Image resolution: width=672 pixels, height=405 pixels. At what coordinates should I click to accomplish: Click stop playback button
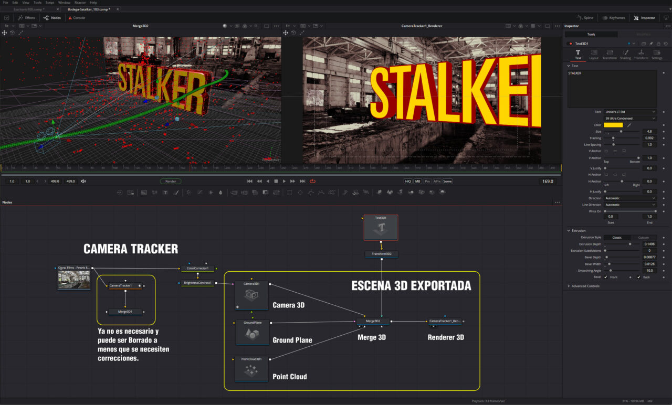[x=276, y=181]
